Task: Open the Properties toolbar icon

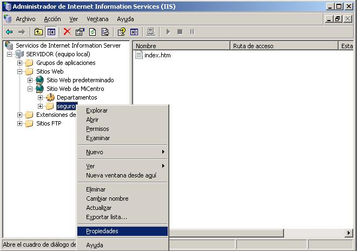Action: 80,32
